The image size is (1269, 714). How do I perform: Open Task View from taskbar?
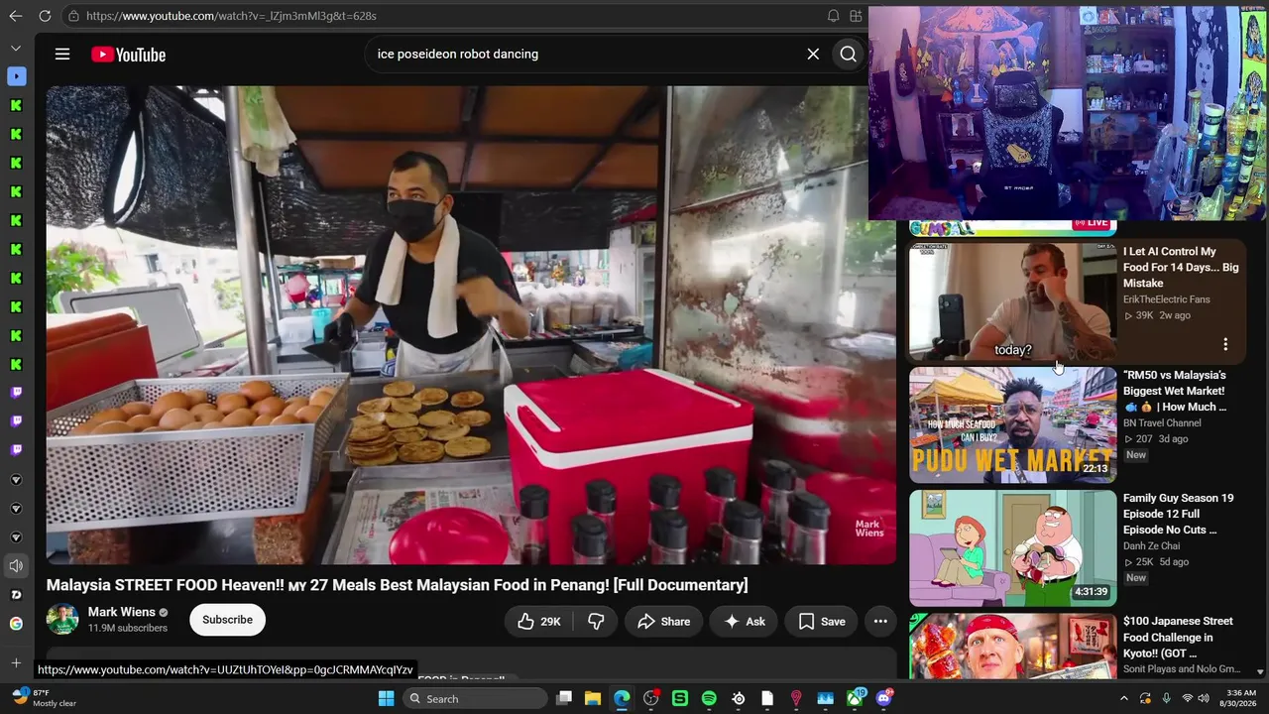[564, 699]
